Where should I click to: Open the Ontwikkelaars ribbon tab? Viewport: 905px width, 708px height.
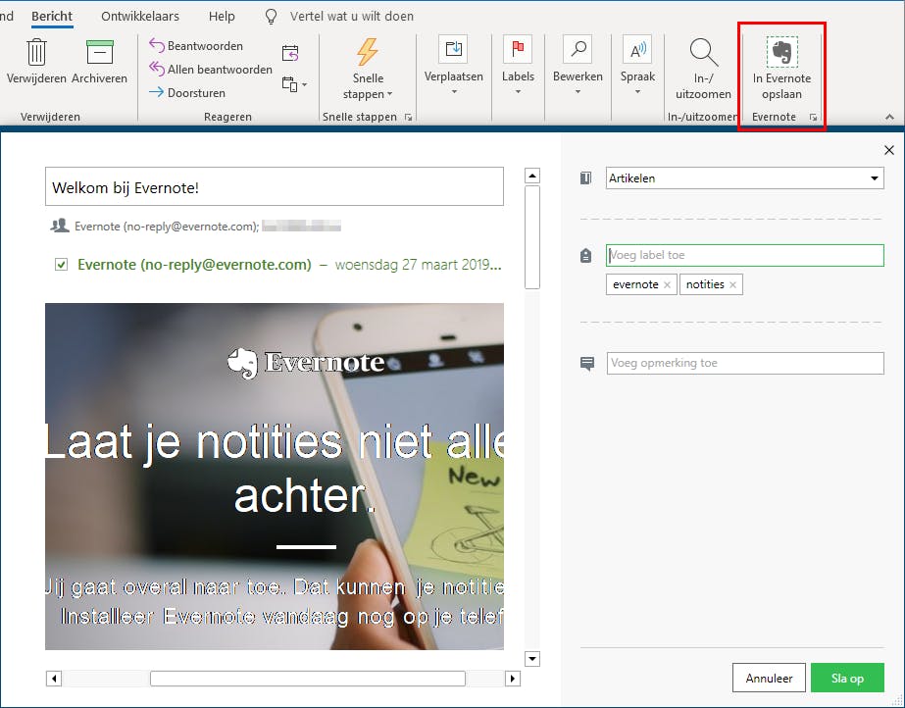point(140,16)
